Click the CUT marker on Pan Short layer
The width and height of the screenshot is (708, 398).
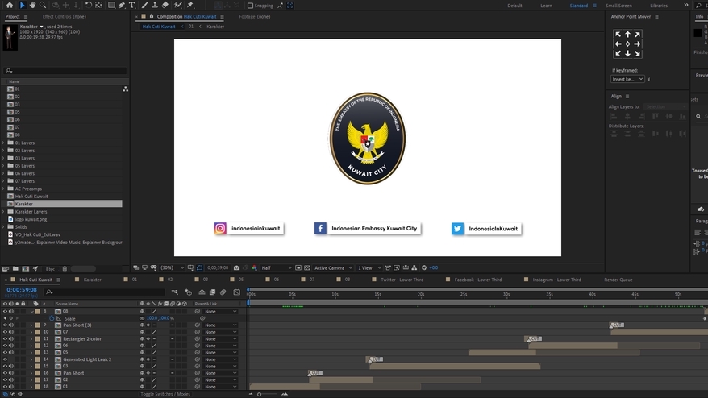click(x=315, y=373)
